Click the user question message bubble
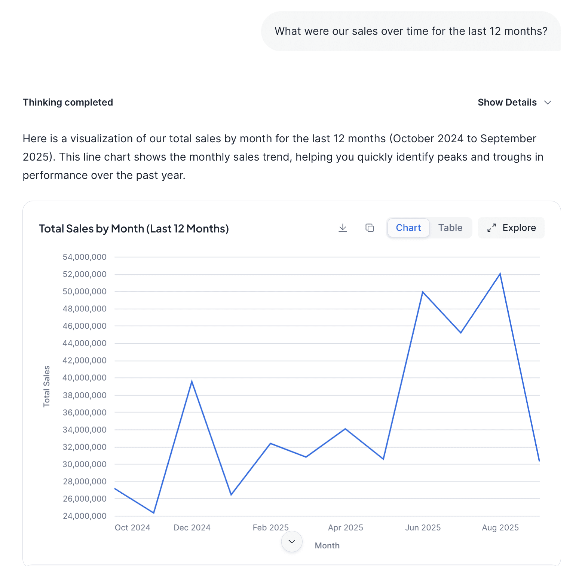 point(411,31)
